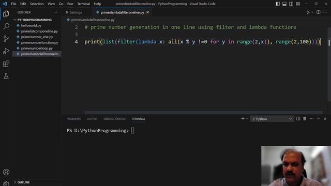Open Run and Debug view icon
The height and width of the screenshot is (186, 331).
tap(6, 51)
